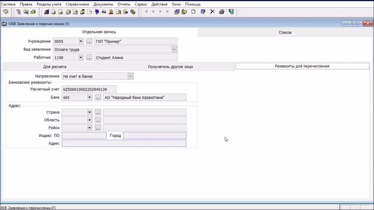Click the АО "Народный банк Казахстана" field
This screenshot has width=374, height=210.
144,97
